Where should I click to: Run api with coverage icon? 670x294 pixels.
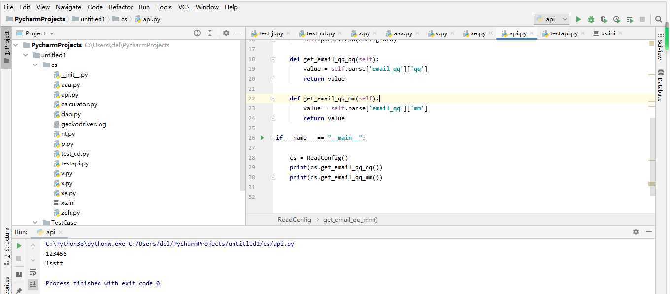coord(604,19)
